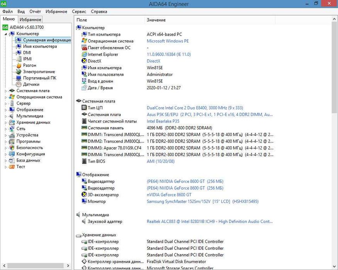Open the nVIDIA GeForce 8600 GT accelerator link
The image size is (338, 270).
(x=169, y=195)
